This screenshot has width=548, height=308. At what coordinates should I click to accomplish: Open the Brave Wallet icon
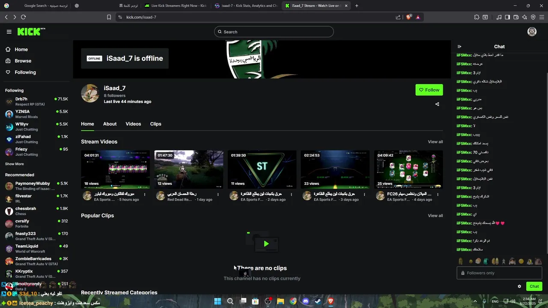pyautogui.click(x=516, y=17)
